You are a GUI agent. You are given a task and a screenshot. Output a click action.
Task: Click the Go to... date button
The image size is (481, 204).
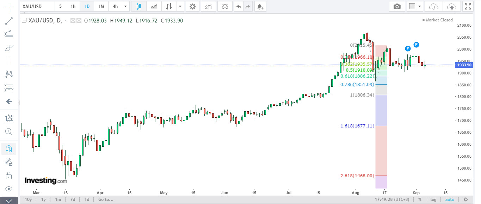[106, 199]
